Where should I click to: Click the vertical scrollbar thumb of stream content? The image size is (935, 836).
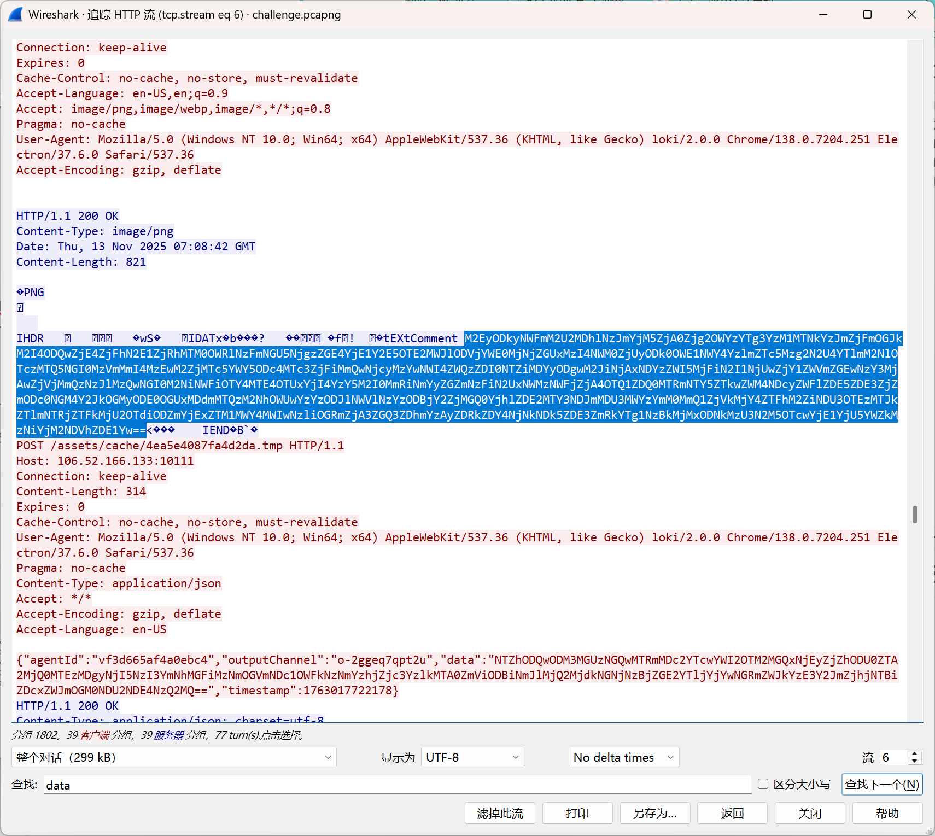(915, 515)
